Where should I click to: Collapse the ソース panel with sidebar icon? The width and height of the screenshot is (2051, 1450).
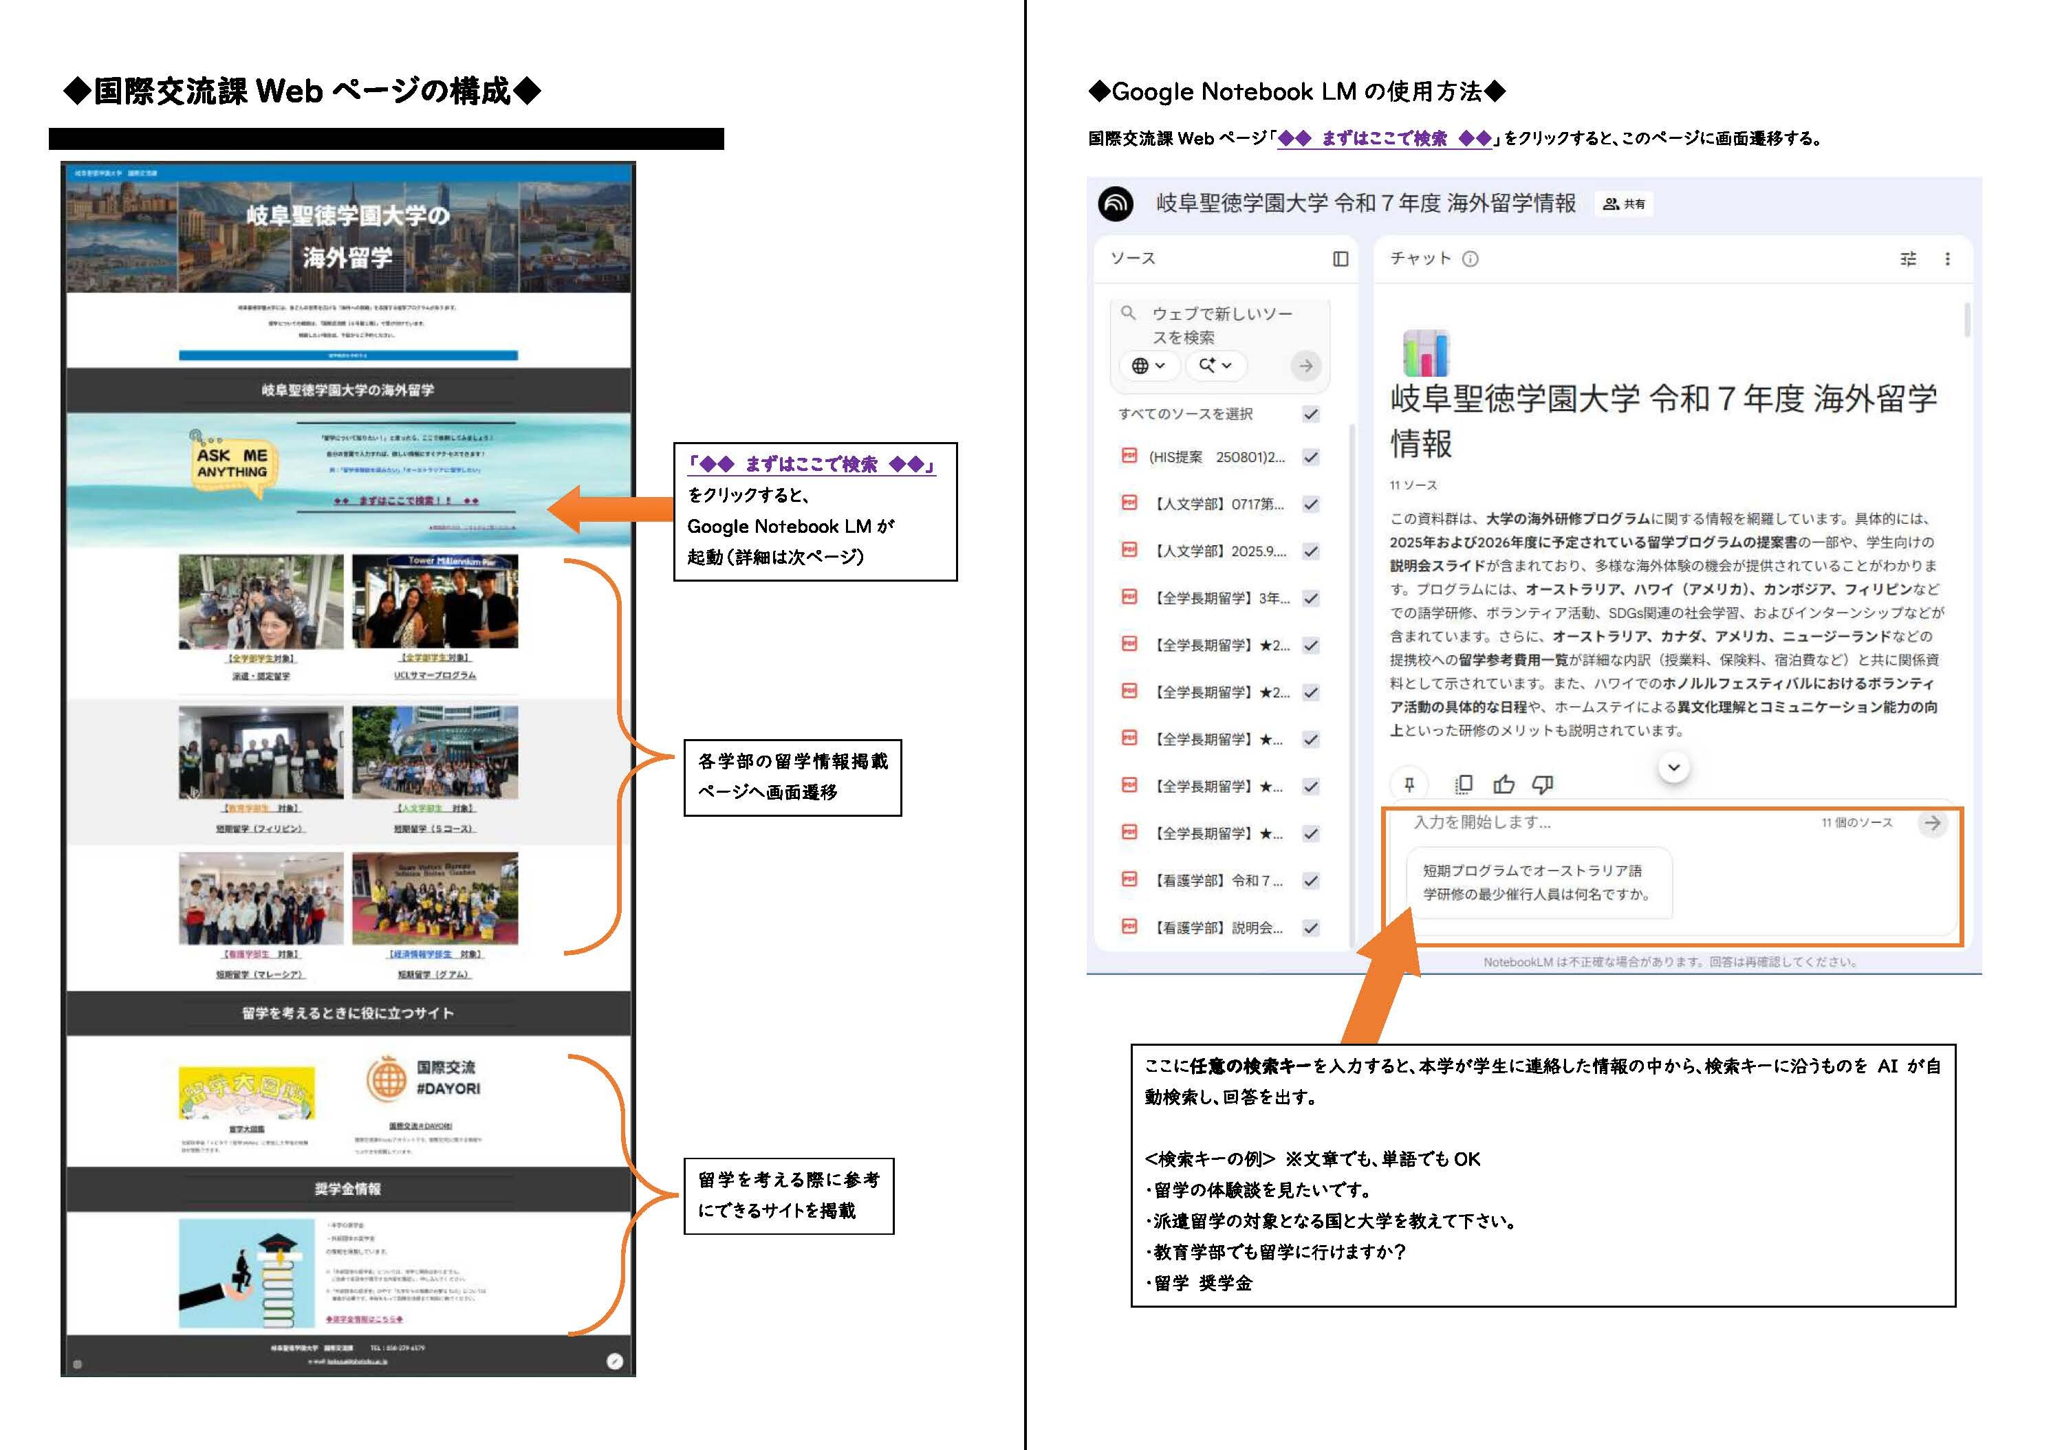(1340, 259)
